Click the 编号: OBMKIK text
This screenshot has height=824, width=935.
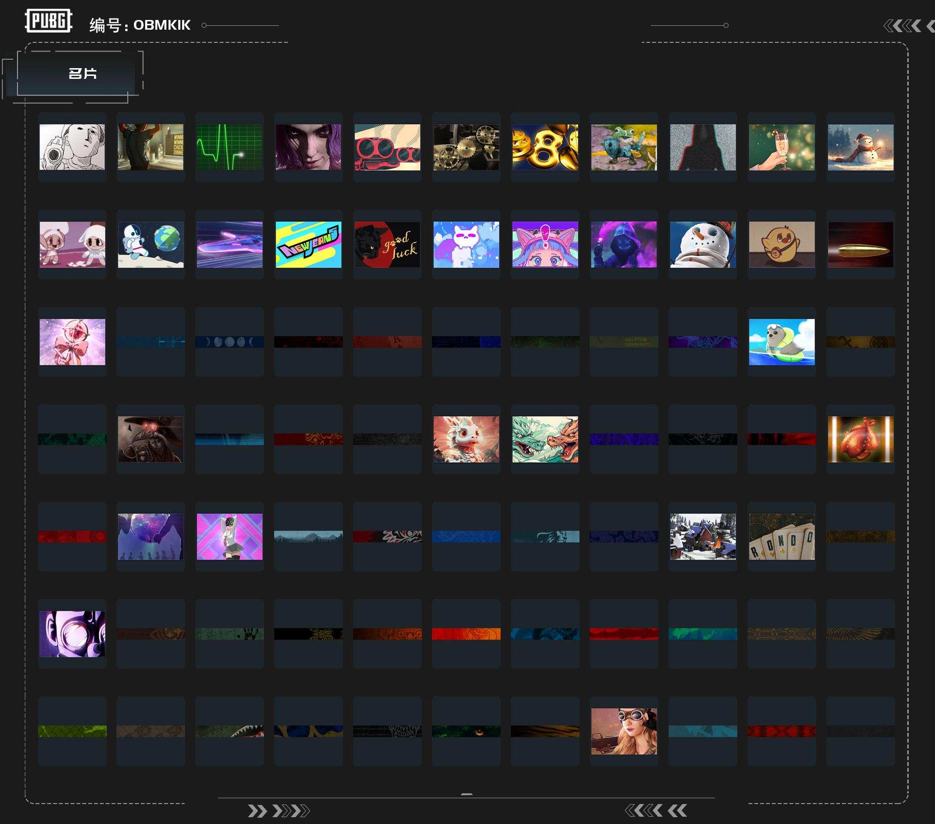(140, 25)
